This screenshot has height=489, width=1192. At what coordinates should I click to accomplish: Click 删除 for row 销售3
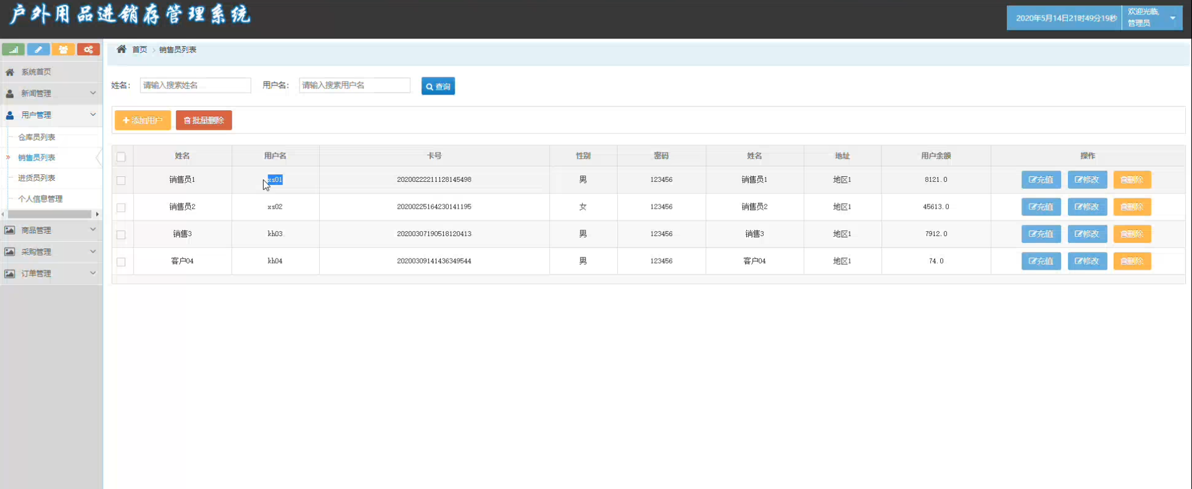pos(1132,234)
